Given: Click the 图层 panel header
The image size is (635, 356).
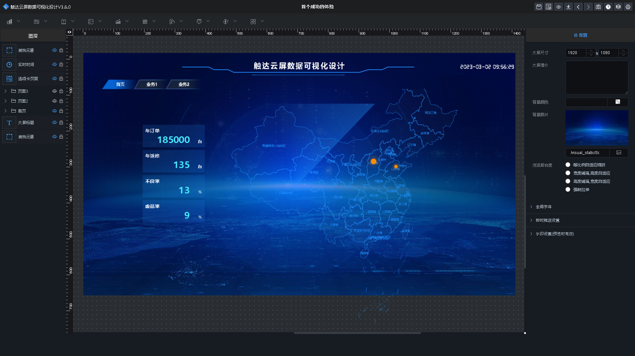Looking at the screenshot, I should pos(33,36).
